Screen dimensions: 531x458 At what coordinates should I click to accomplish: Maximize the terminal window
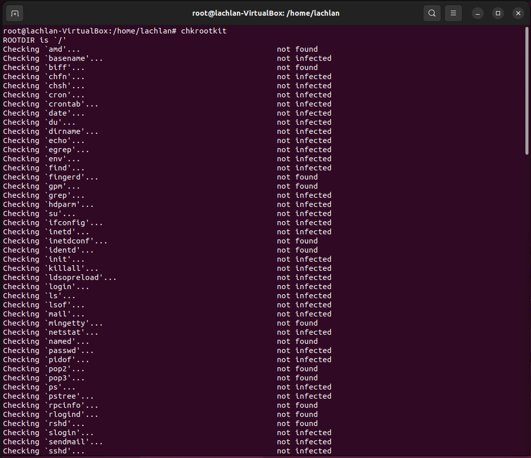point(498,13)
